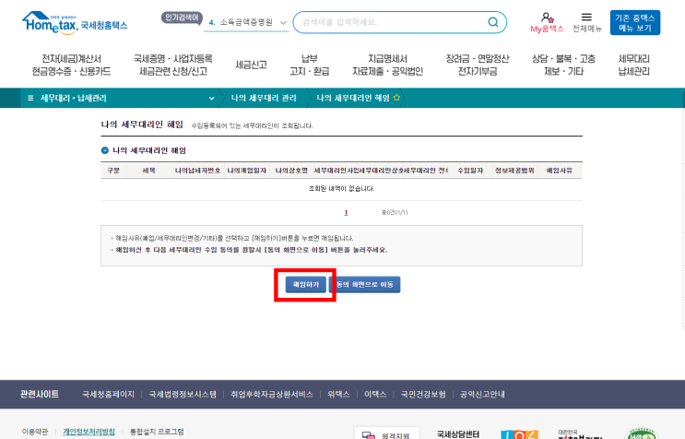This screenshot has width=685, height=439.
Task: Open 개인정보처리방침 footer link
Action: coord(89,432)
